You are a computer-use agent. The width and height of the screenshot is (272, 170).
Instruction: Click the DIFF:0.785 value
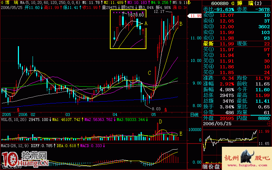click(42, 146)
